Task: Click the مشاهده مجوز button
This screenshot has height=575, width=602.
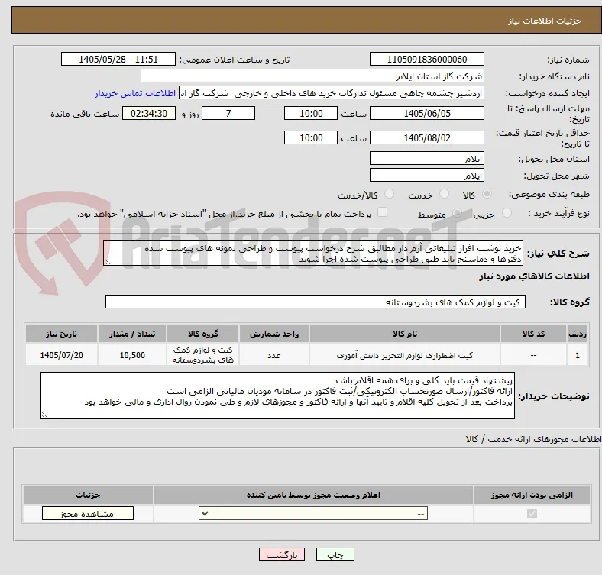Action: 88,514
